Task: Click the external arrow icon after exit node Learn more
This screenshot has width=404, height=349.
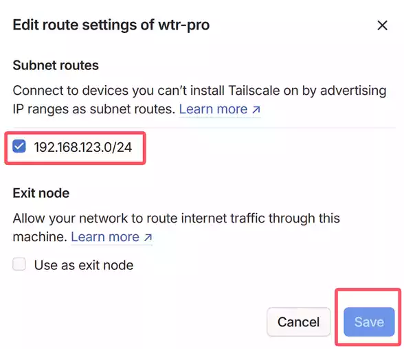Action: click(x=148, y=237)
